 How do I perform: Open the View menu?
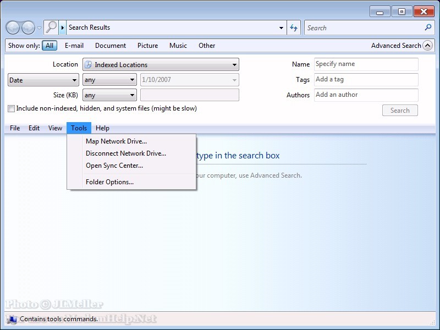pyautogui.click(x=55, y=128)
